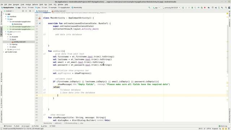
Task: Open the samsung device selector dropdown
Action: [171, 8]
